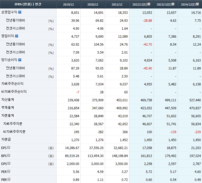
Task: Collapse the 순영업수익 row group
Action: [20, 12]
